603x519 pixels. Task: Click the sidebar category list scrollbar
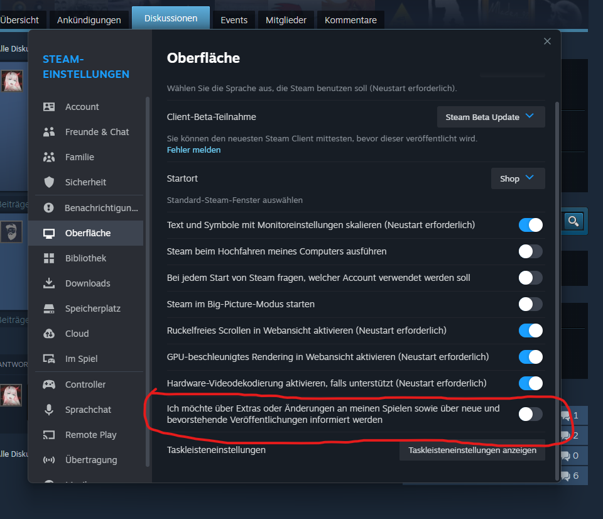coord(147,282)
